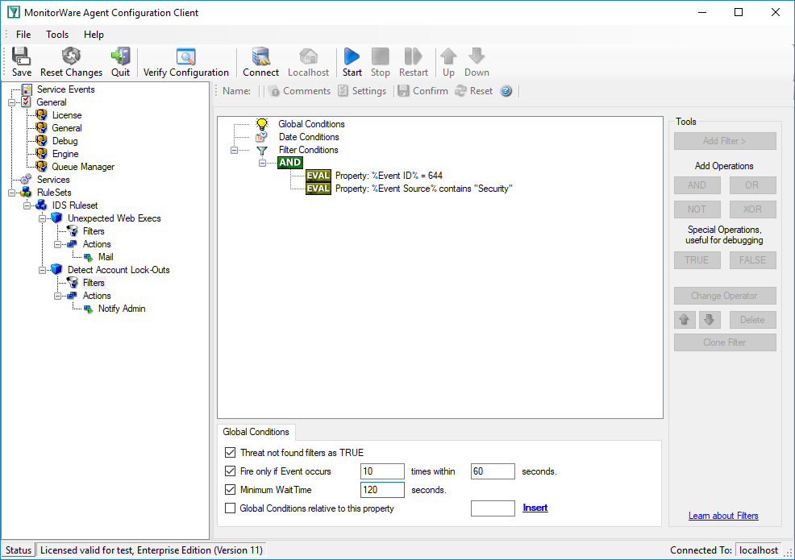
Task: Start the service with the Start icon
Action: pyautogui.click(x=352, y=56)
